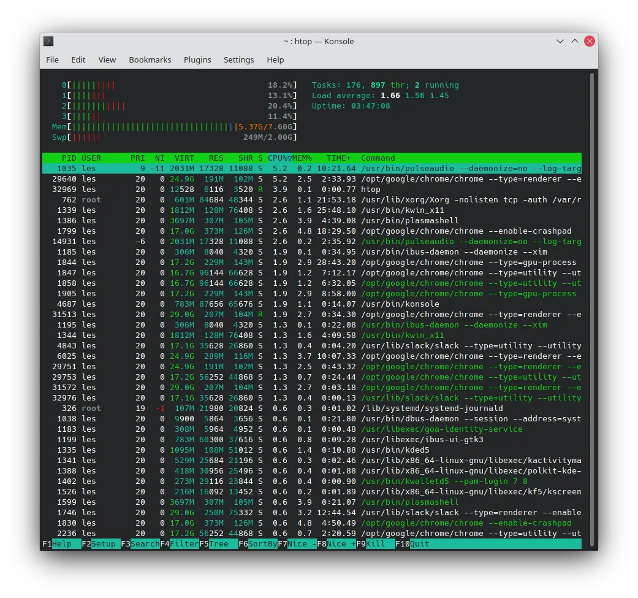Select the konsole process PID 4687

click(312, 304)
